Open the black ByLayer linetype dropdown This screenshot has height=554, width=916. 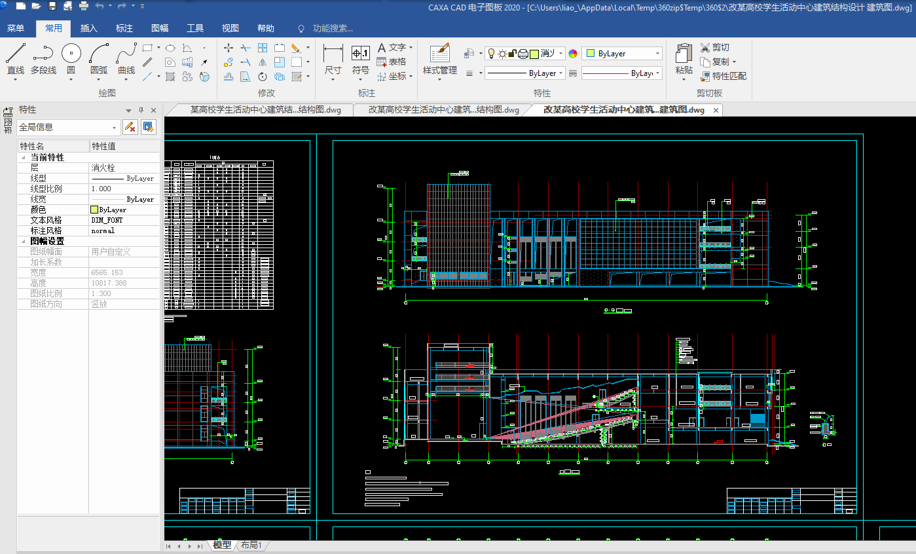click(561, 73)
